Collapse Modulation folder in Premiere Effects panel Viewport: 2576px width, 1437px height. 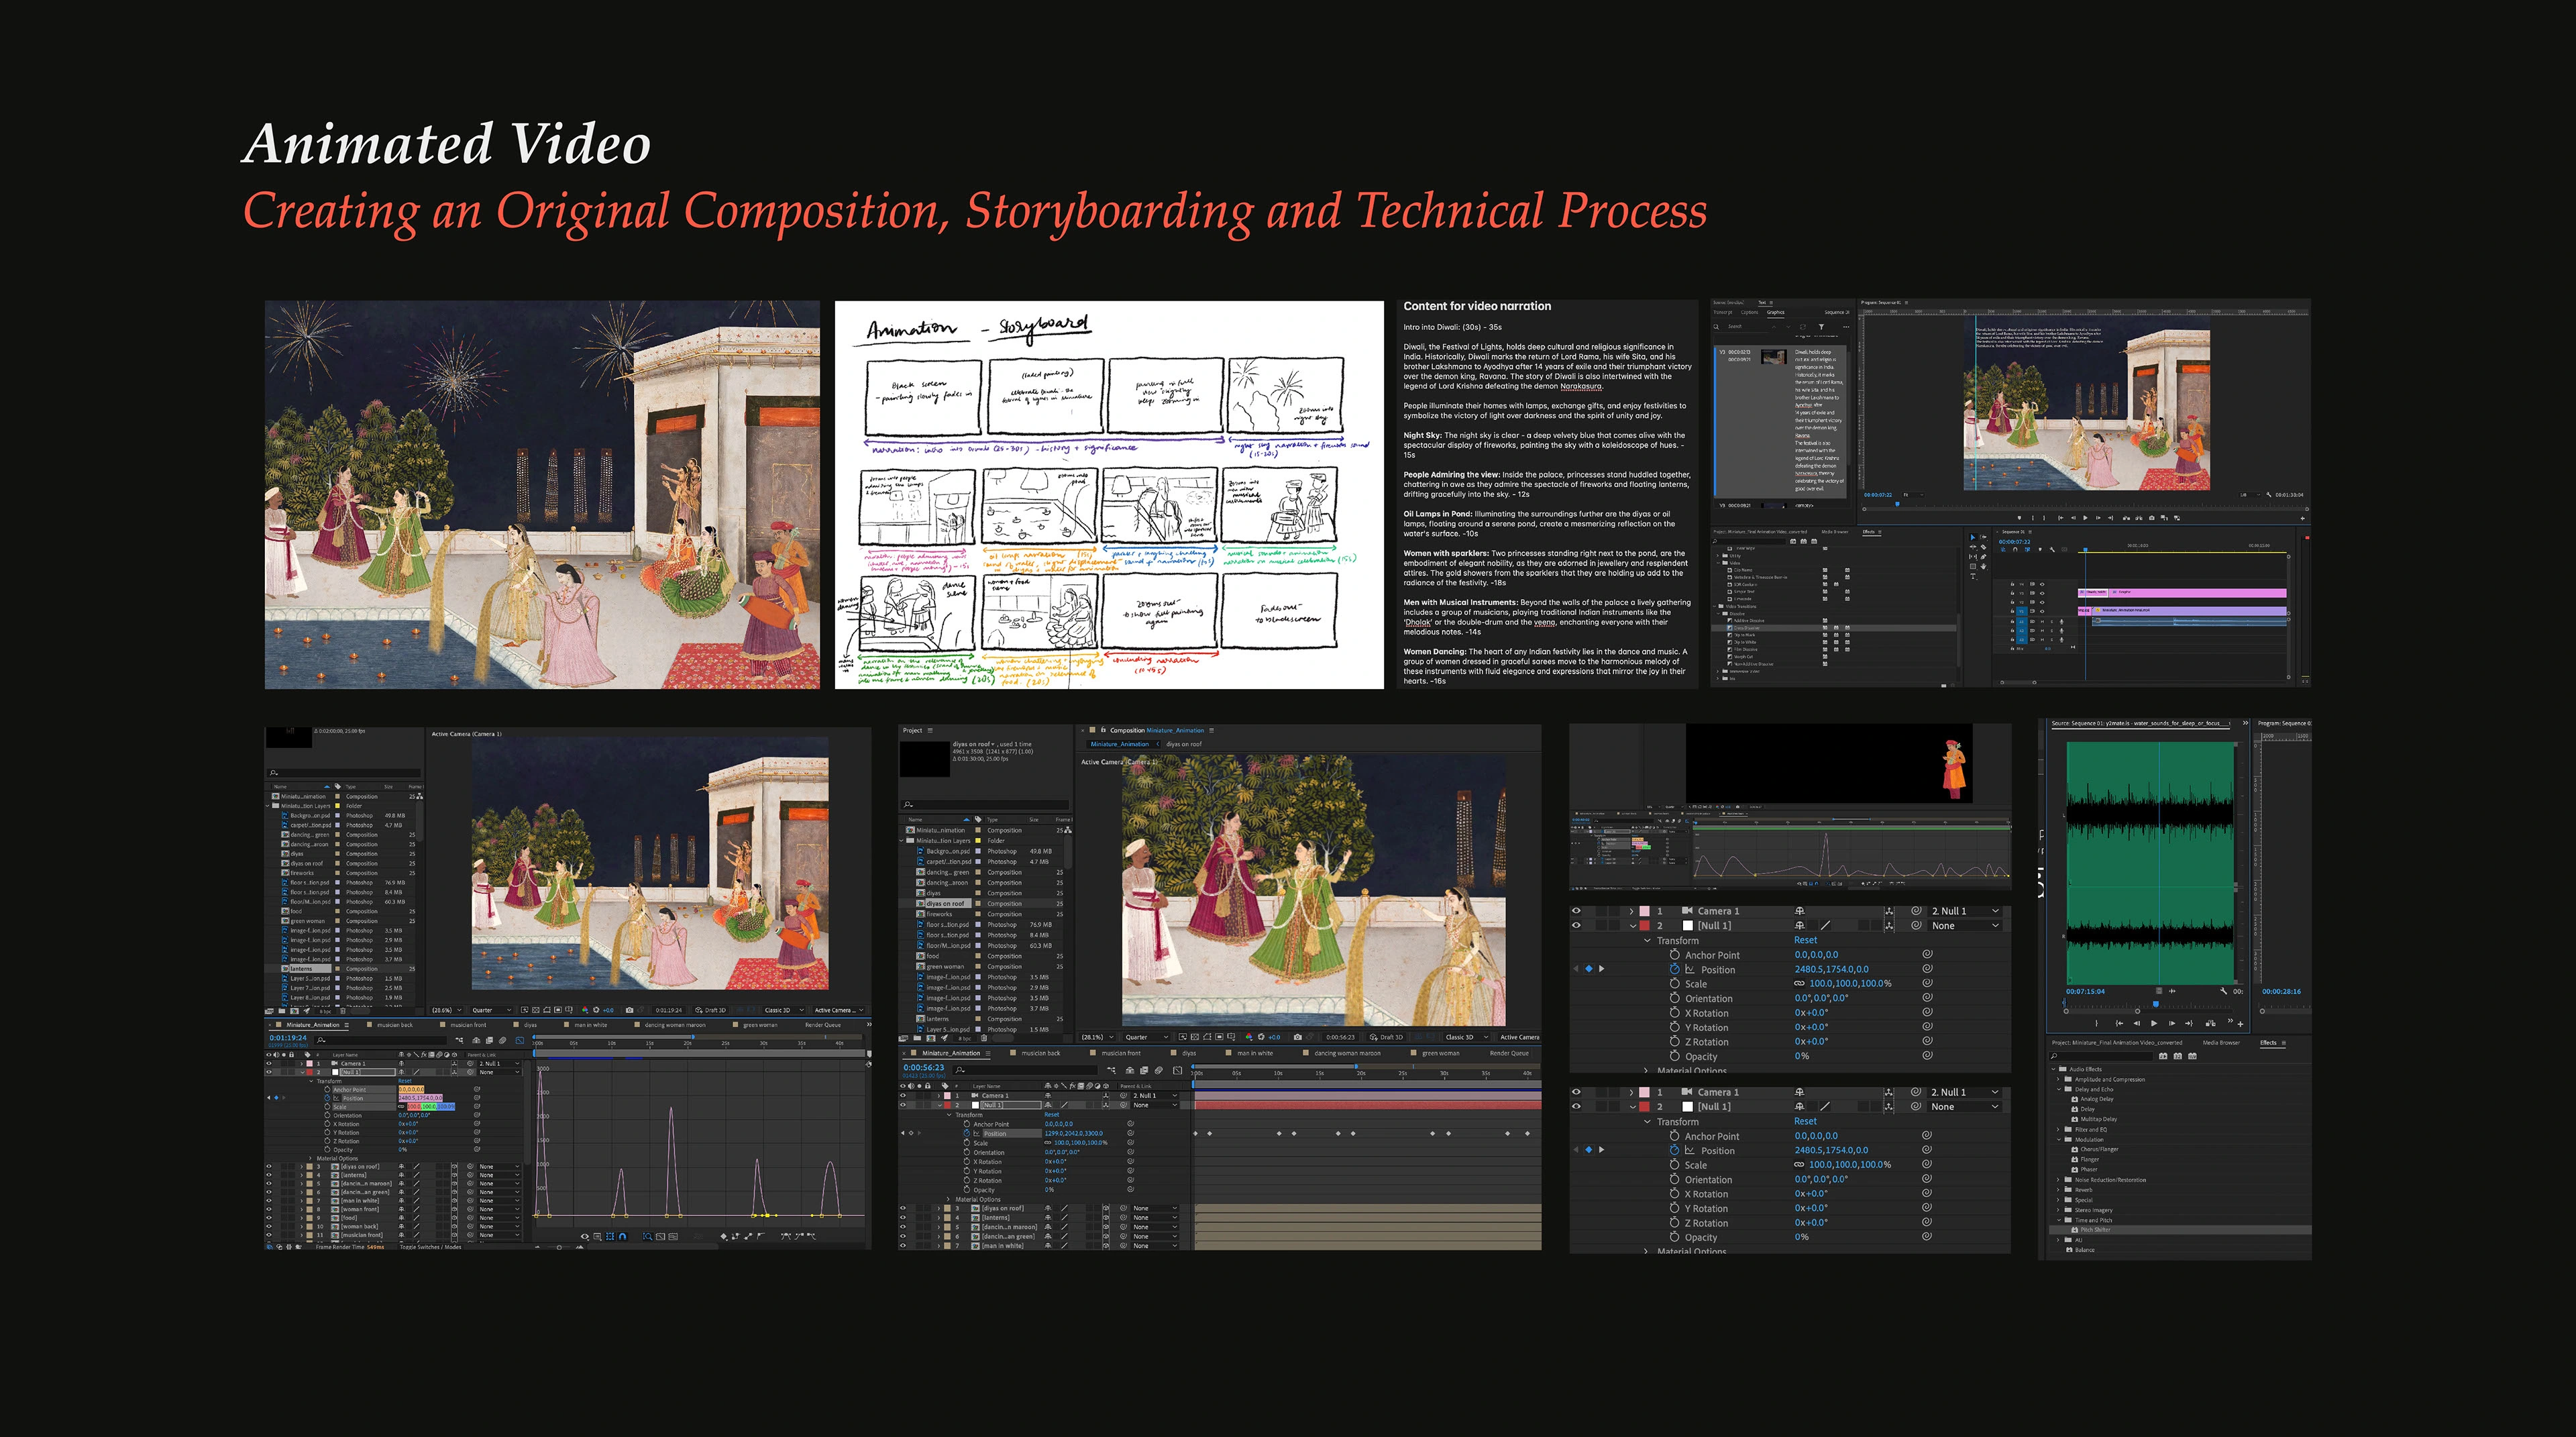pos(2059,1140)
